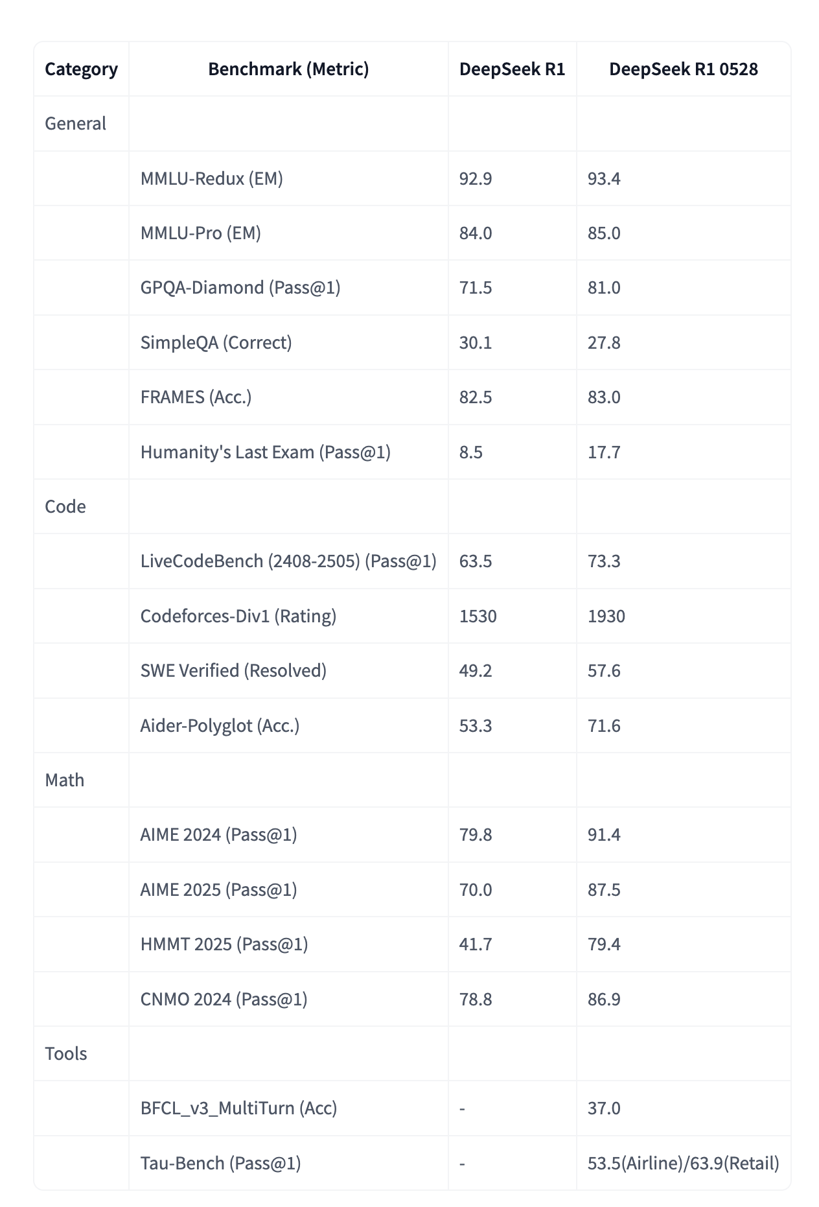Select the GPQA-Diamond (Pass@1) cell
The width and height of the screenshot is (819, 1207).
tap(288, 288)
